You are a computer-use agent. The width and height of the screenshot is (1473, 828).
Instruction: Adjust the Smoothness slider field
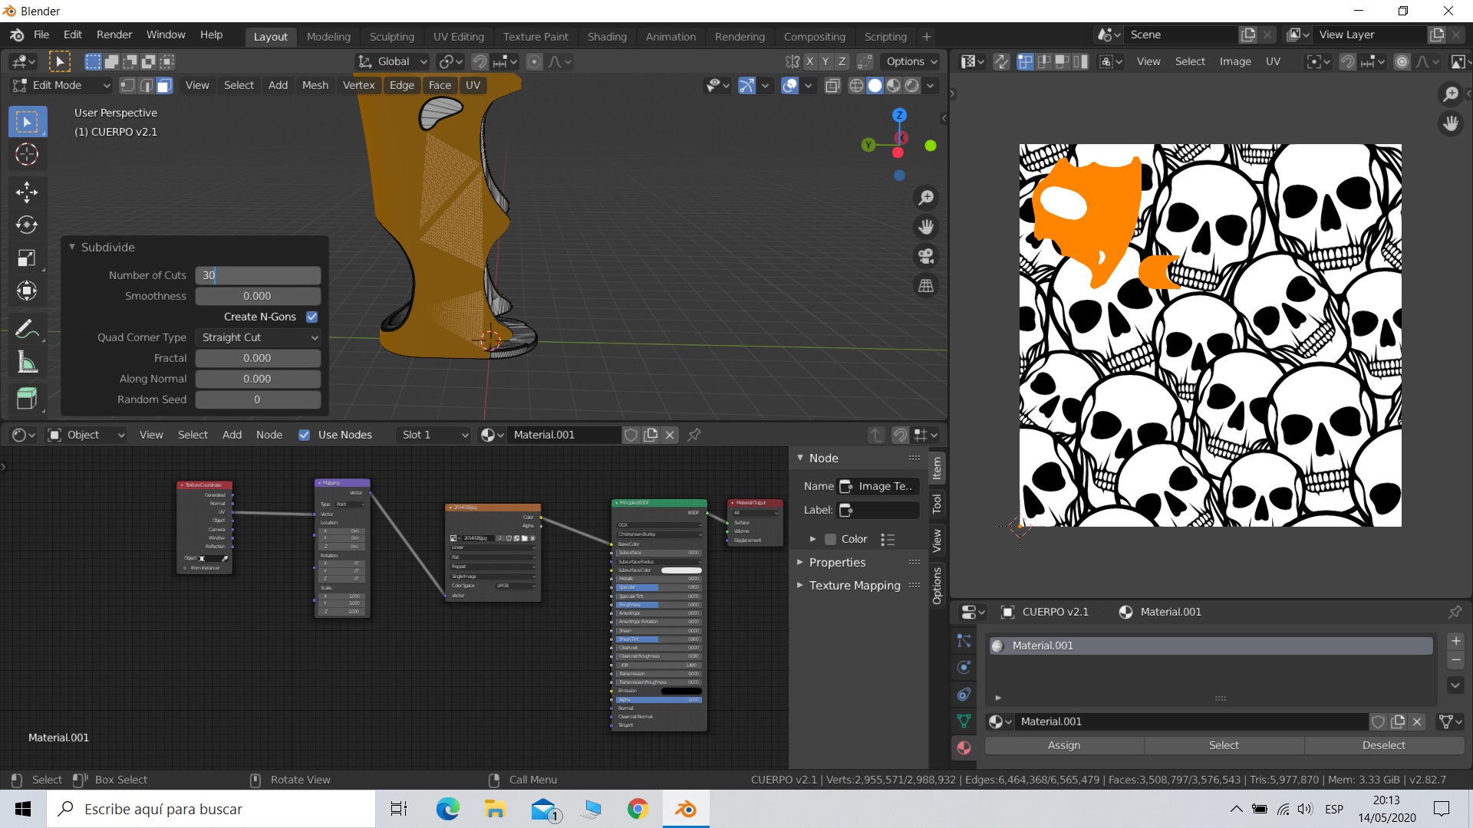pyautogui.click(x=258, y=296)
